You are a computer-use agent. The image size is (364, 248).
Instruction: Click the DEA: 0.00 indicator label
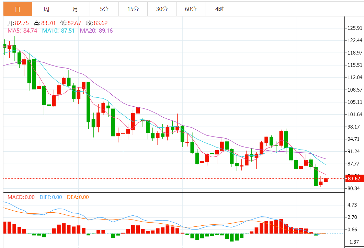[78, 197]
